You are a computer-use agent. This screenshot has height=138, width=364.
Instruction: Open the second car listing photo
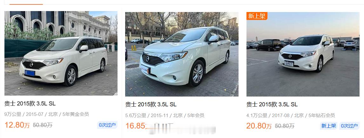click(182, 54)
